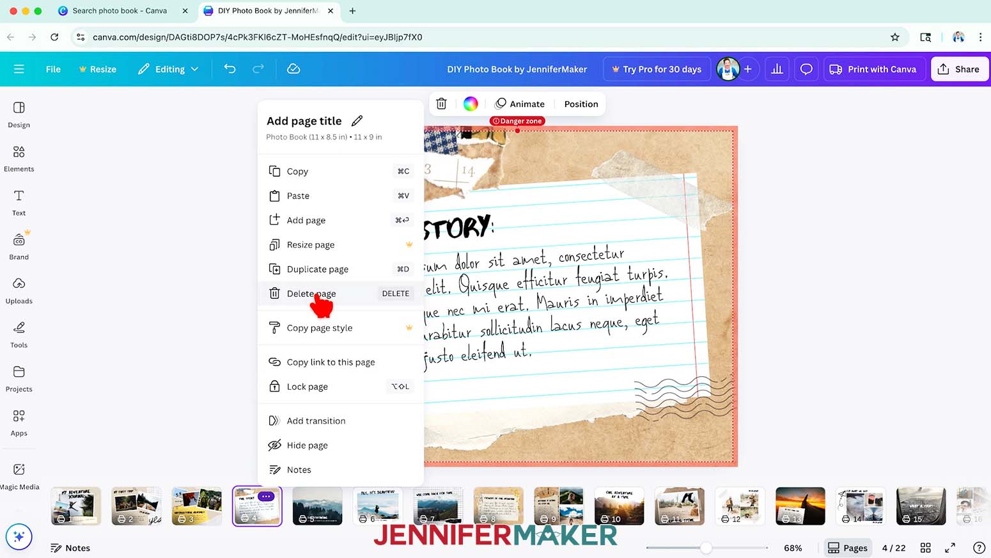Lock page from context menu
The height and width of the screenshot is (558, 991).
[x=341, y=387]
